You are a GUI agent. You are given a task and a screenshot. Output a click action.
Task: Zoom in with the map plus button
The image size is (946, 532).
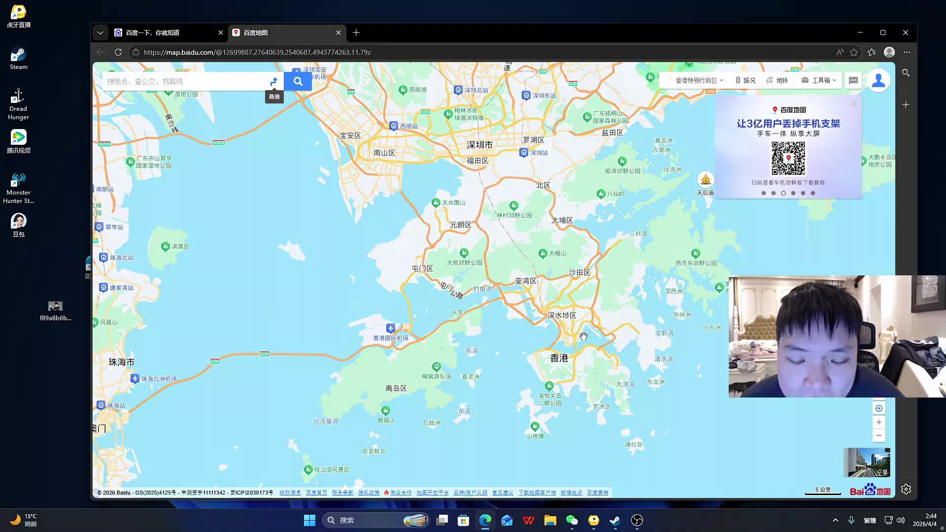[x=878, y=422]
